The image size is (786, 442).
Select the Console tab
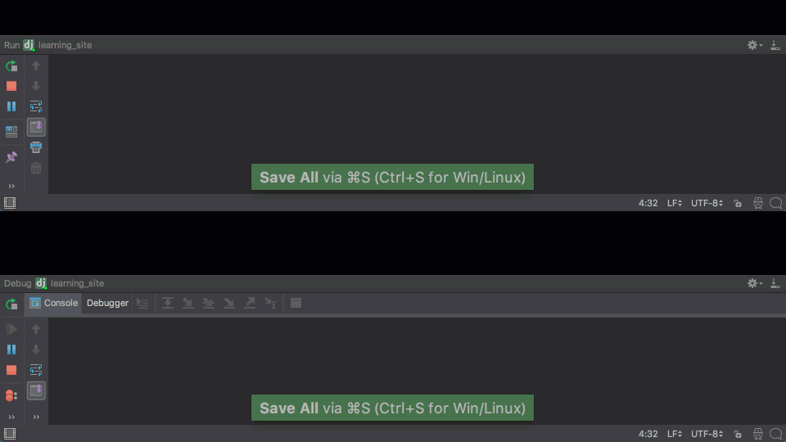point(54,303)
